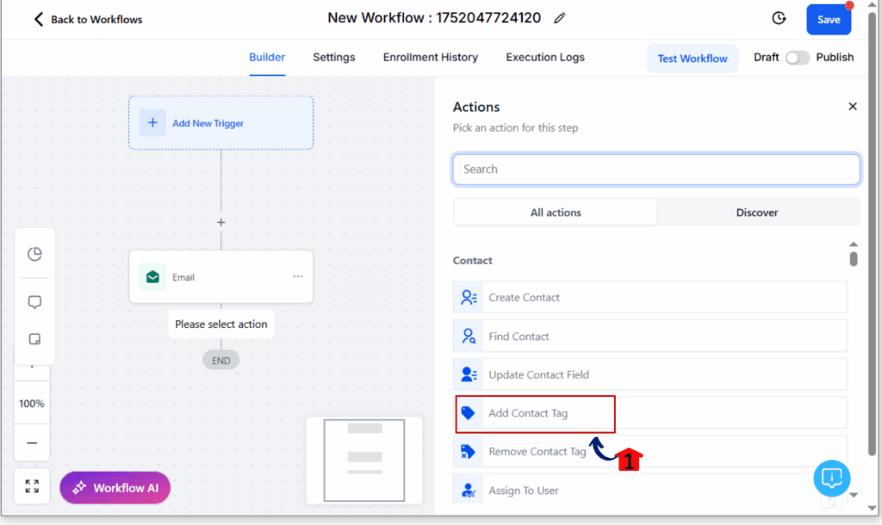Click the Test Workflow button
The width and height of the screenshot is (882, 525).
(x=693, y=59)
